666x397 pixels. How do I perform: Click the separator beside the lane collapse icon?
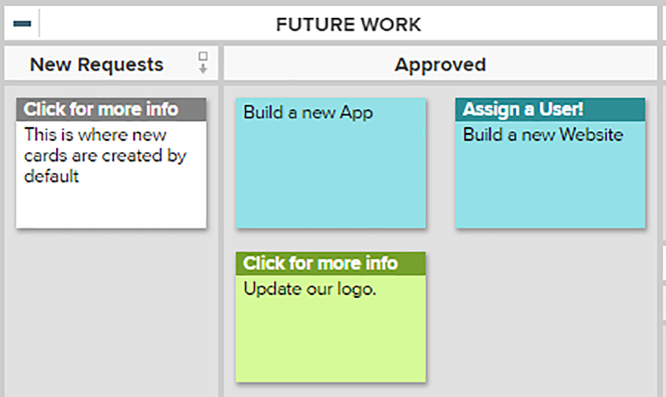[39, 24]
